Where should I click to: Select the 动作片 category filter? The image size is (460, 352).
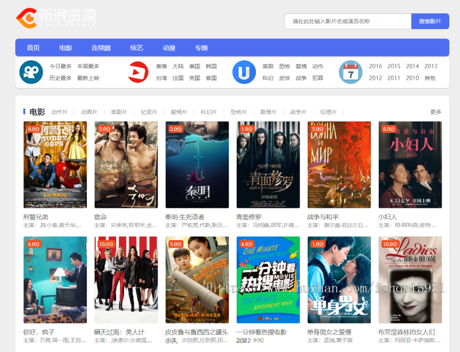(x=59, y=112)
